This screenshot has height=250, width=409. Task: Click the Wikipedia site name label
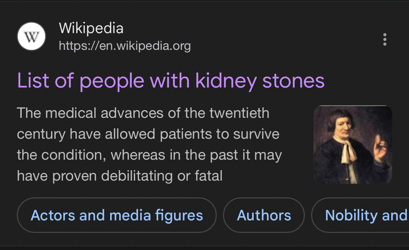pyautogui.click(x=91, y=28)
